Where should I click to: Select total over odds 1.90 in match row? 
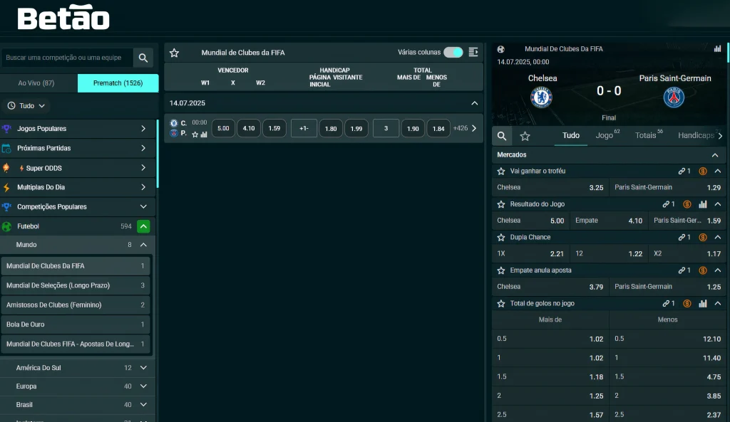(413, 128)
